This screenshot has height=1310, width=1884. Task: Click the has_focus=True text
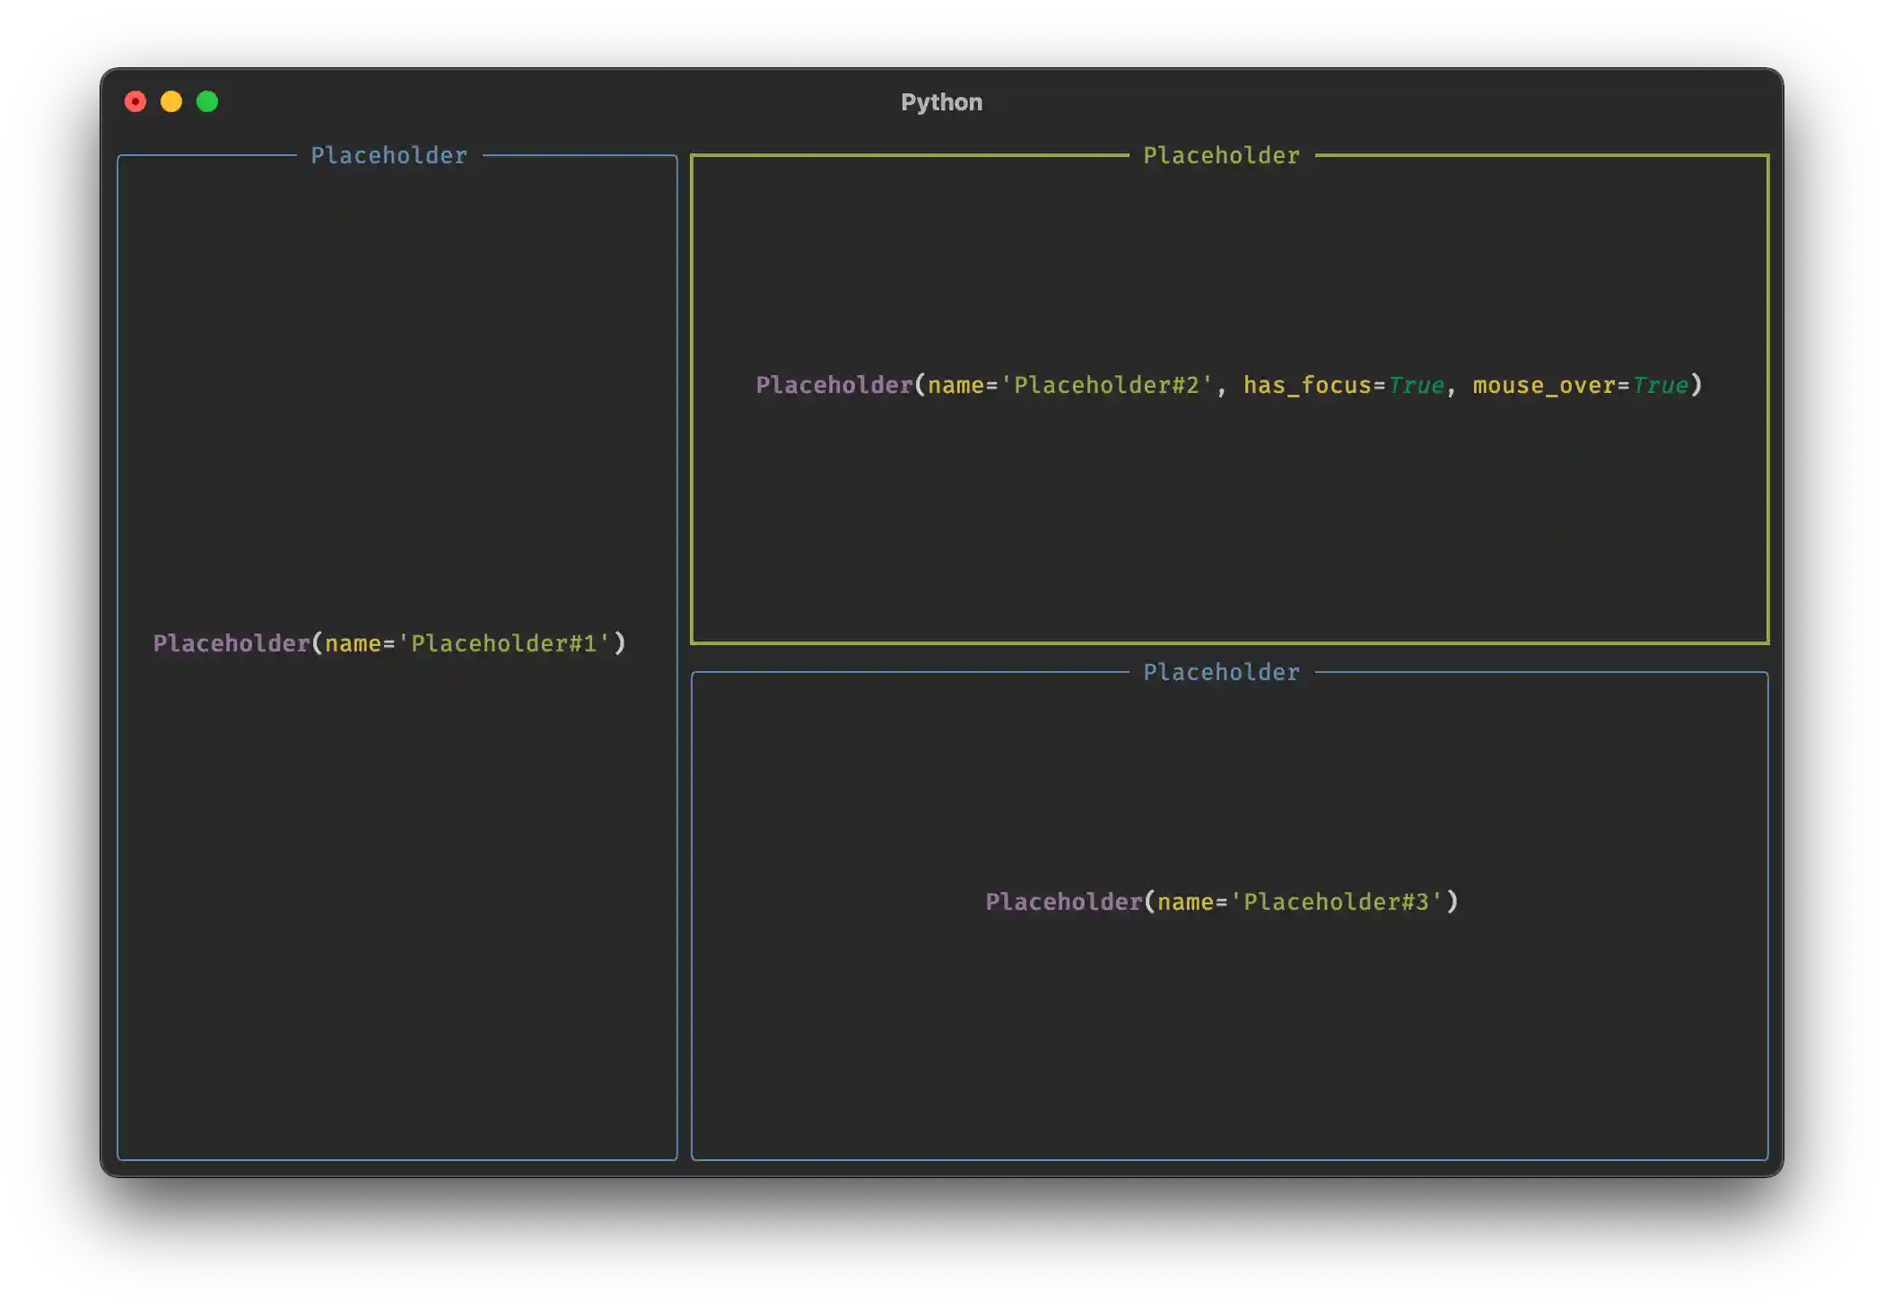coord(1343,385)
